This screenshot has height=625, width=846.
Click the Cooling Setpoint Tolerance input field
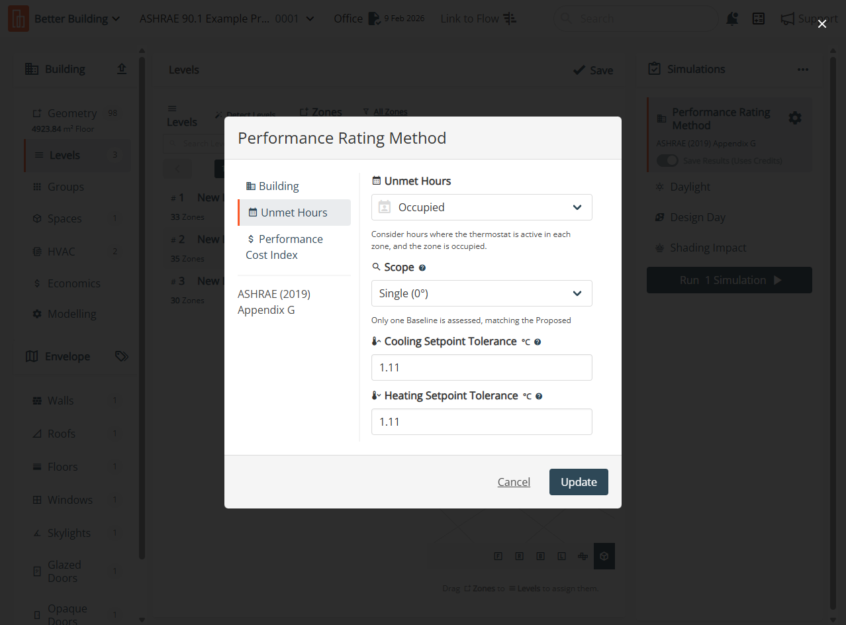481,367
